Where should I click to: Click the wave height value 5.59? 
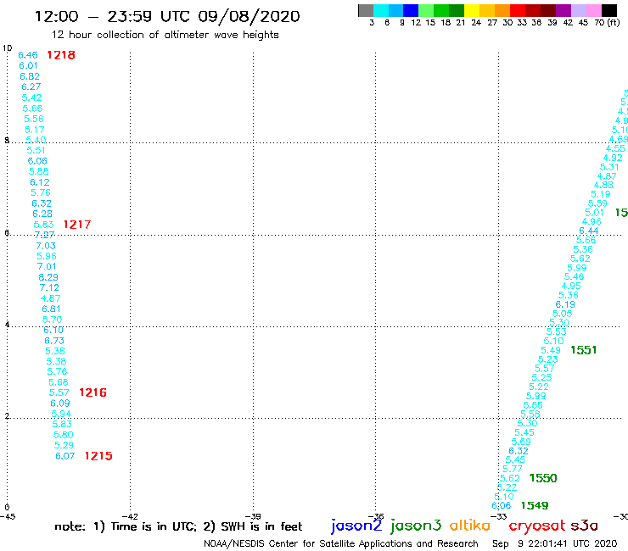[597, 203]
